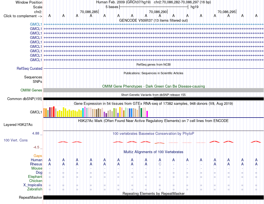
Task: Click the magenta bar at the end of GTEx chart
Action: click(147, 114)
